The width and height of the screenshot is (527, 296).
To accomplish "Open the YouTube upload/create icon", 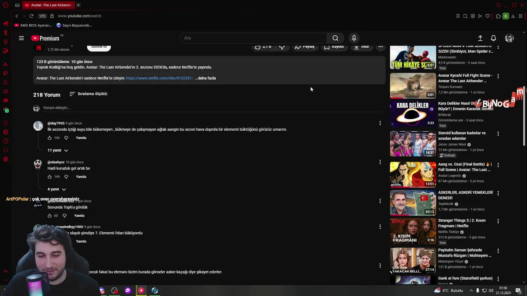I will pyautogui.click(x=480, y=38).
